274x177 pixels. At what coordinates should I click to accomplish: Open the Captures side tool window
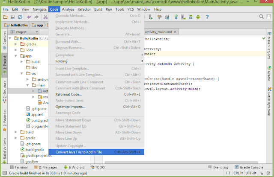(x=5, y=40)
